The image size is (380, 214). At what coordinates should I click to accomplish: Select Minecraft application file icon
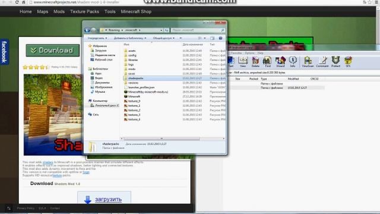[125, 96]
